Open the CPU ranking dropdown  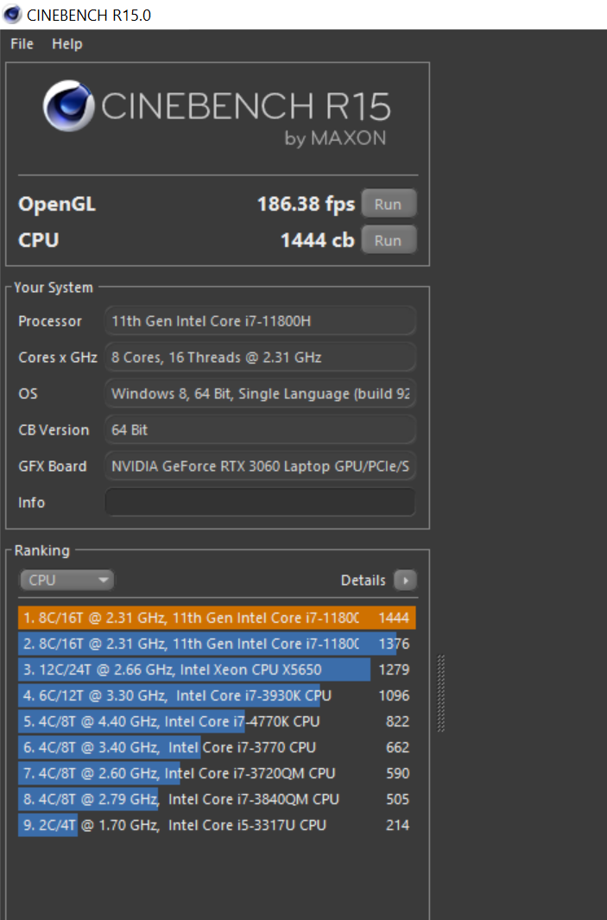click(66, 581)
